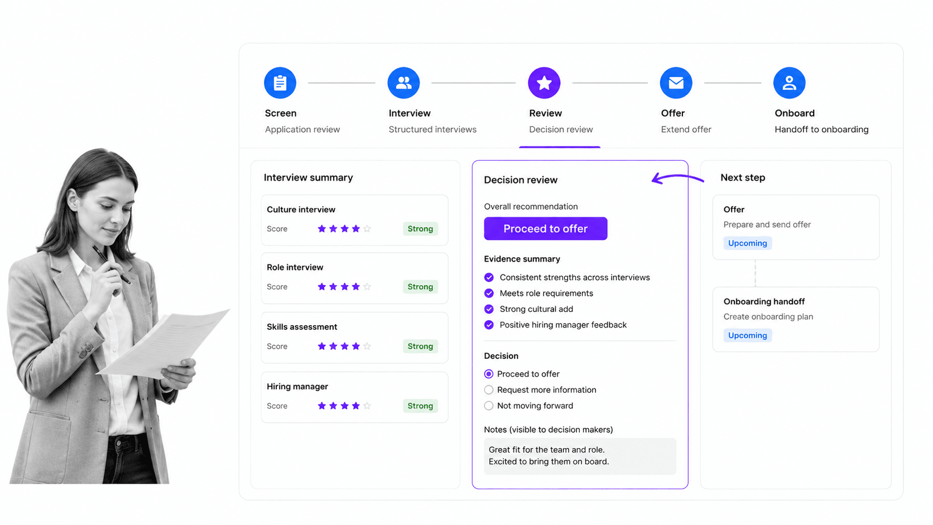Screen dimensions: 933x525
Task: Click the 'Evidence summary' heading
Action: (522, 259)
